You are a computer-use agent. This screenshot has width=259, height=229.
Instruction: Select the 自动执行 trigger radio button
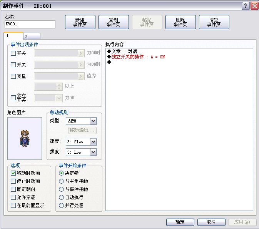pyautogui.click(x=61, y=197)
